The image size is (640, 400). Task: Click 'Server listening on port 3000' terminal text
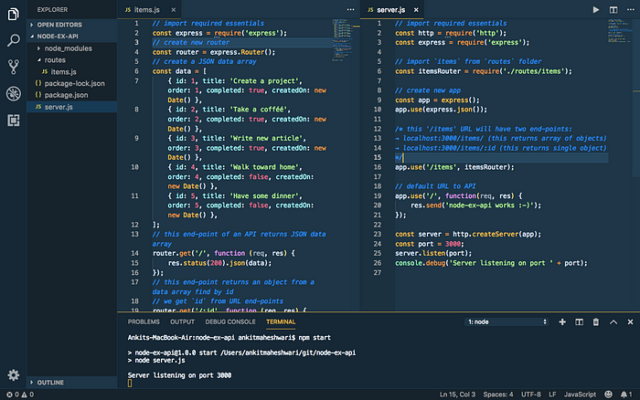(179, 375)
